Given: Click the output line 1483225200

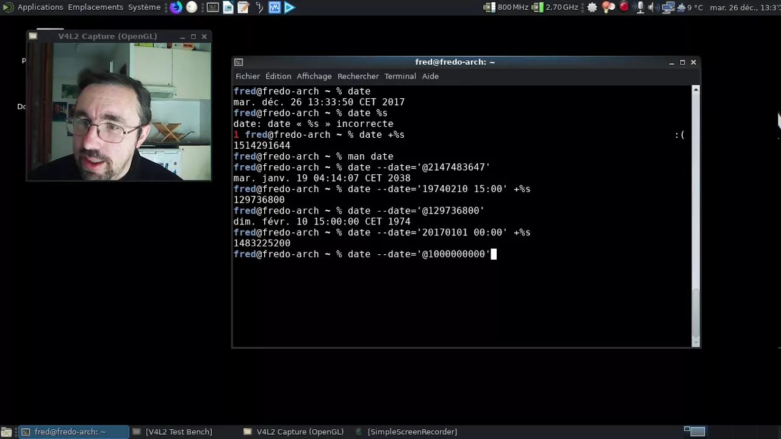Looking at the screenshot, I should [262, 243].
